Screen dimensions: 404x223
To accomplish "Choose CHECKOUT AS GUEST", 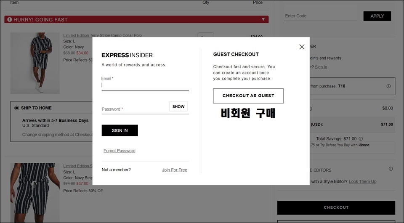I will (248, 96).
